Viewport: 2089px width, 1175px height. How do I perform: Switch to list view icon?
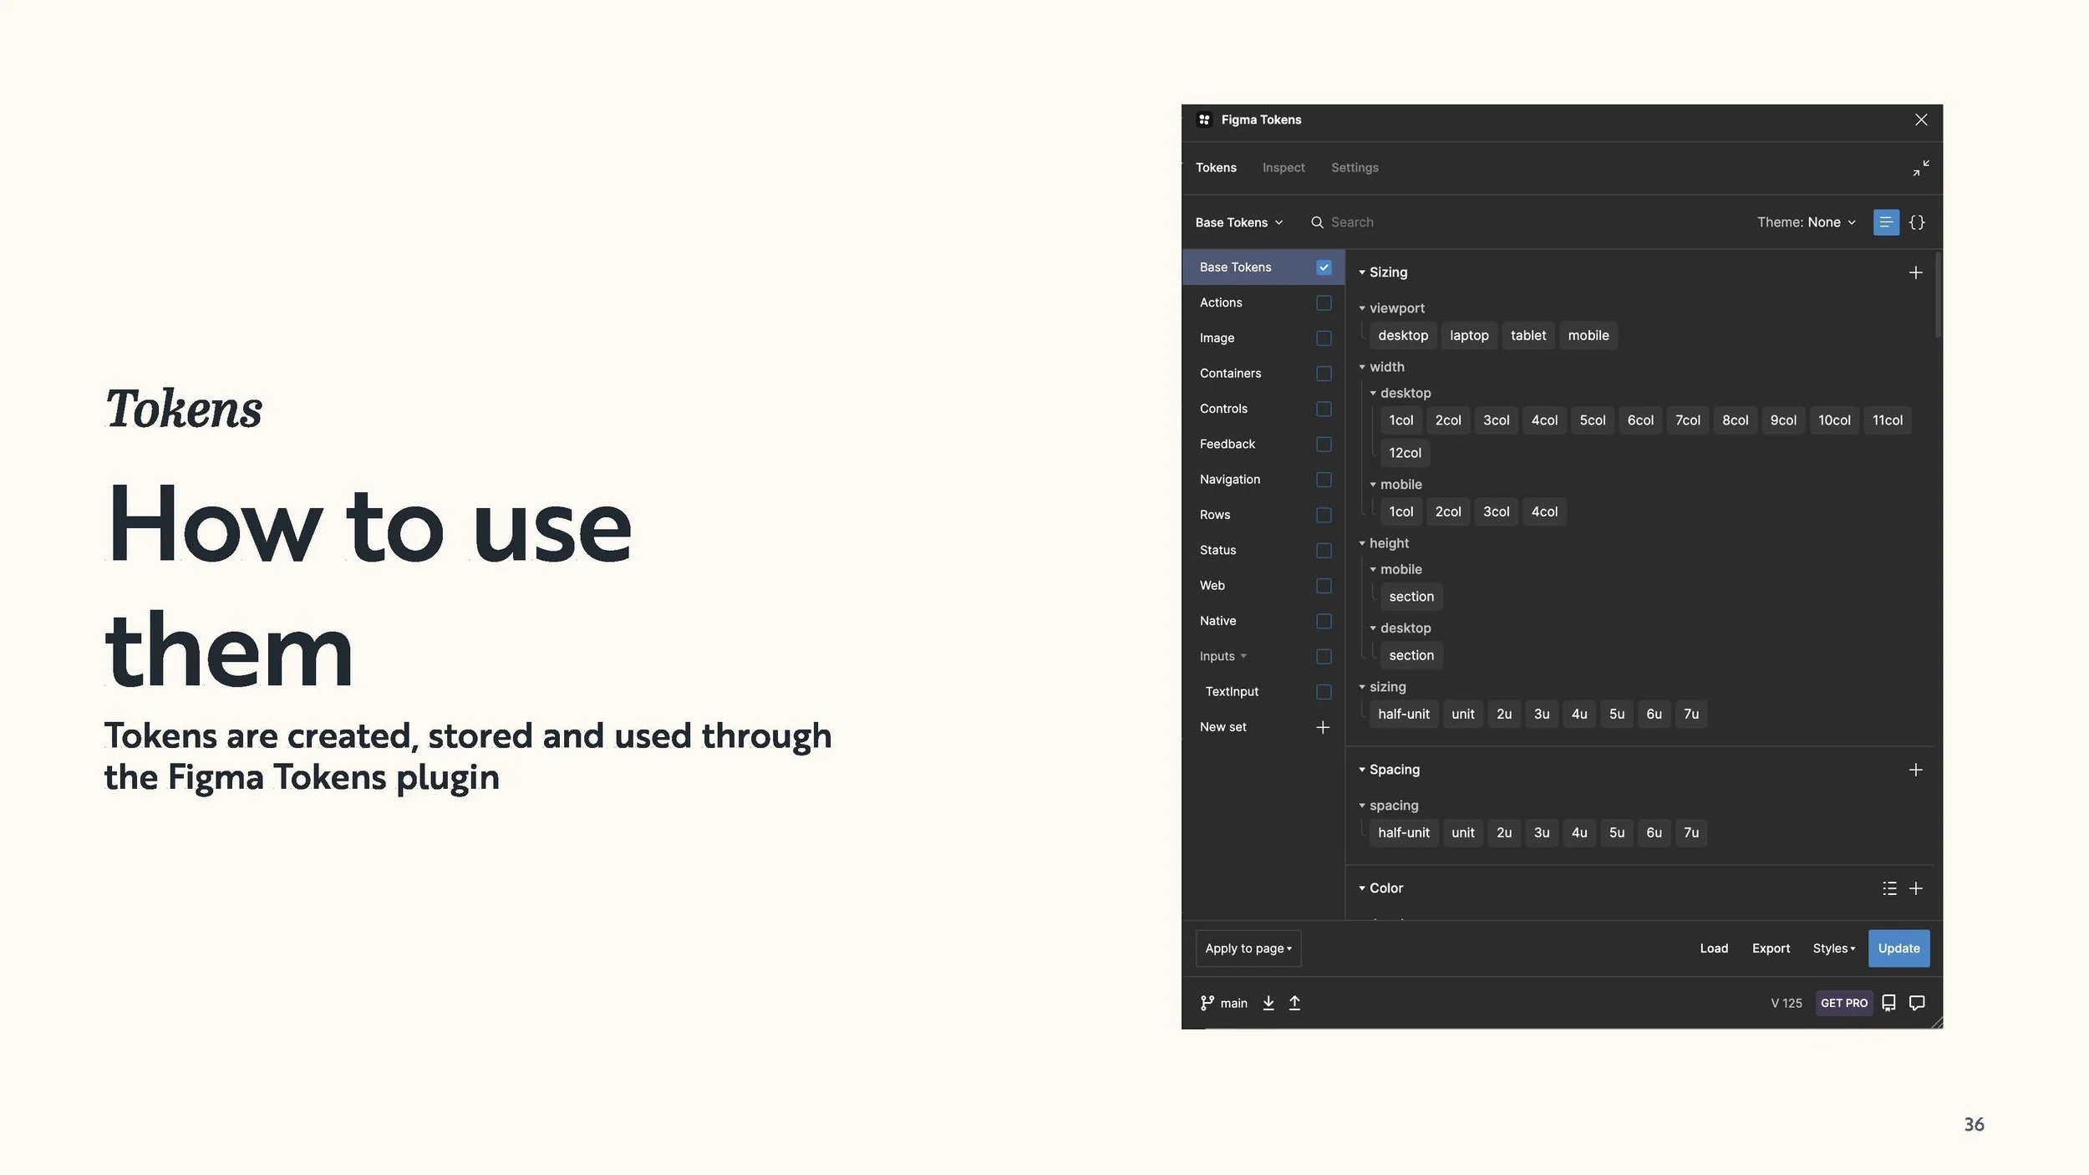[1886, 222]
